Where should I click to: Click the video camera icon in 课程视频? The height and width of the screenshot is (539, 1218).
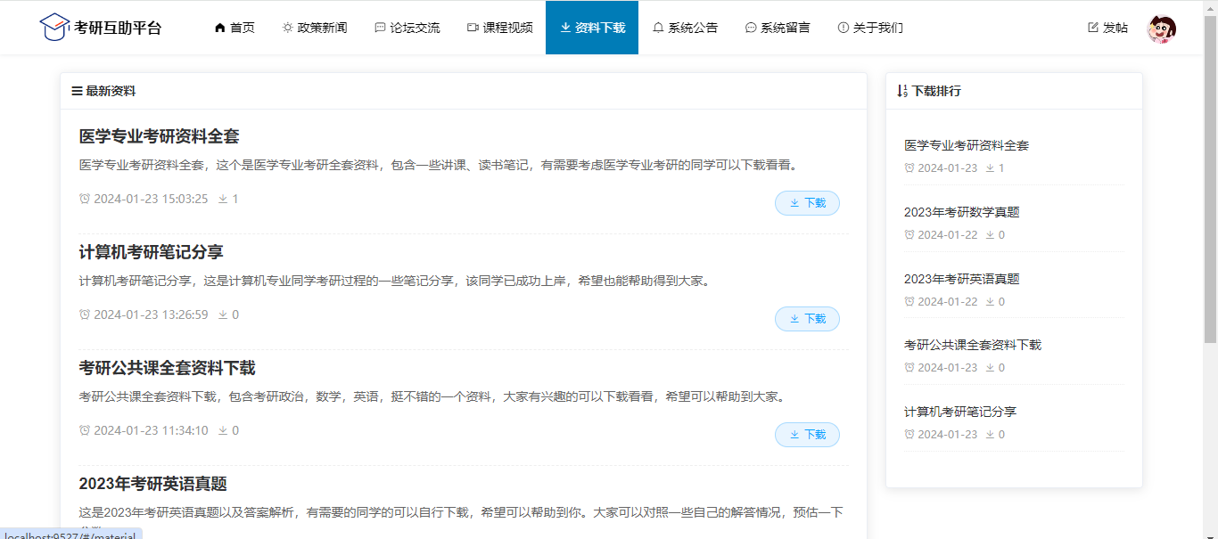(473, 28)
